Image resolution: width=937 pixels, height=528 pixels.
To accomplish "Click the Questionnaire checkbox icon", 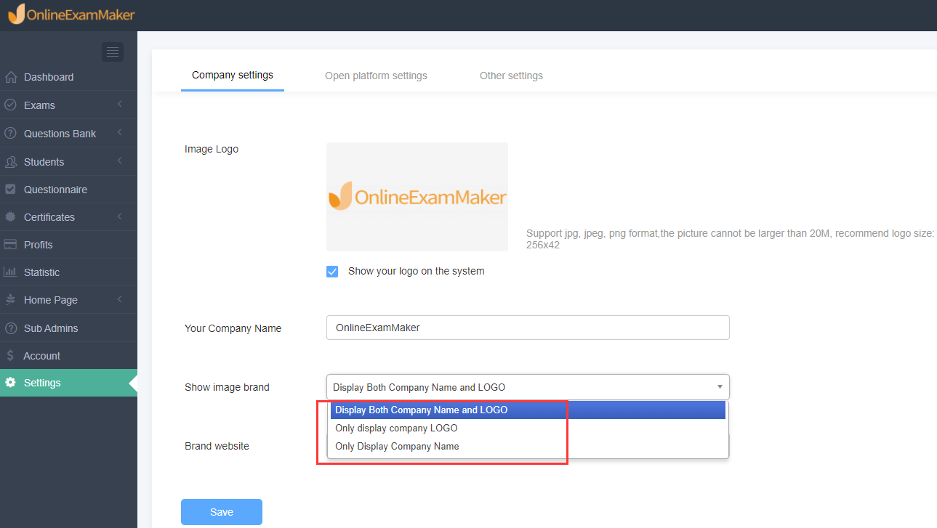I will tap(10, 190).
